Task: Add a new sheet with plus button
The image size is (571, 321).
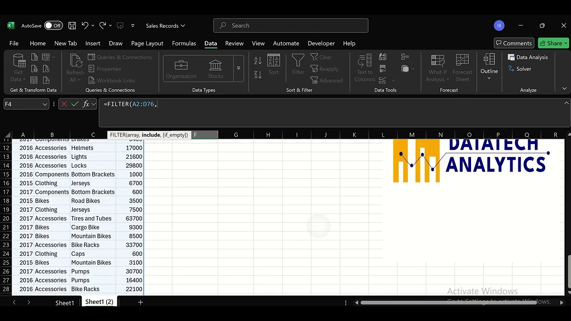Action: (x=140, y=302)
